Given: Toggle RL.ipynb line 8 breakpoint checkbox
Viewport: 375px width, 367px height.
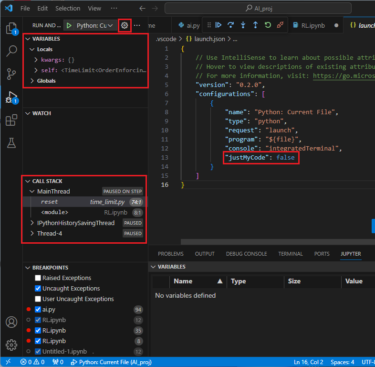Looking at the screenshot, I should [x=38, y=341].
